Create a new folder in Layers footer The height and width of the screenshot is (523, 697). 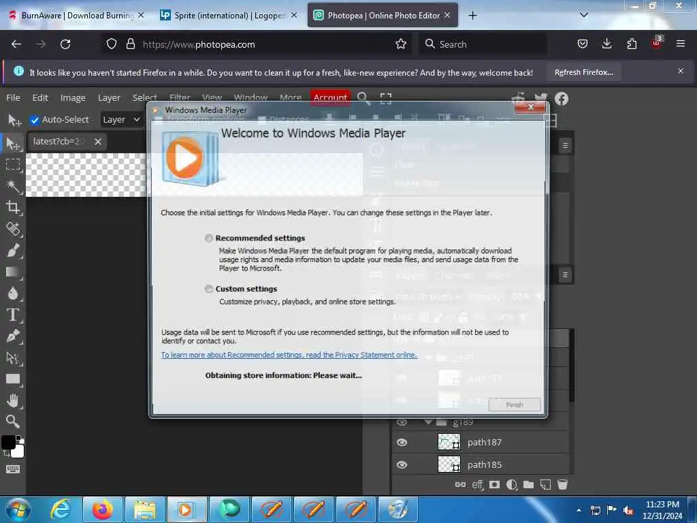[528, 484]
